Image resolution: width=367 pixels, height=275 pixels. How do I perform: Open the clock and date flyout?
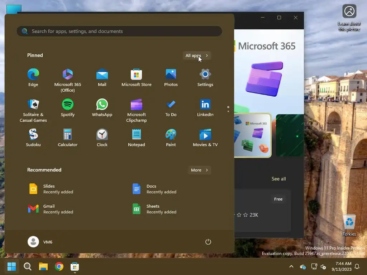click(342, 266)
